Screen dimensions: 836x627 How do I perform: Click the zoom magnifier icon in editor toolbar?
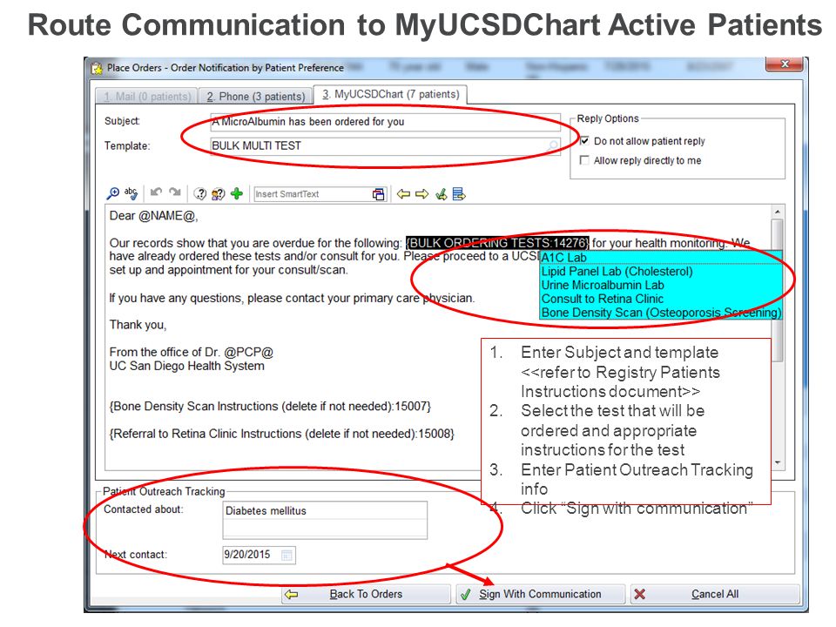tap(113, 194)
